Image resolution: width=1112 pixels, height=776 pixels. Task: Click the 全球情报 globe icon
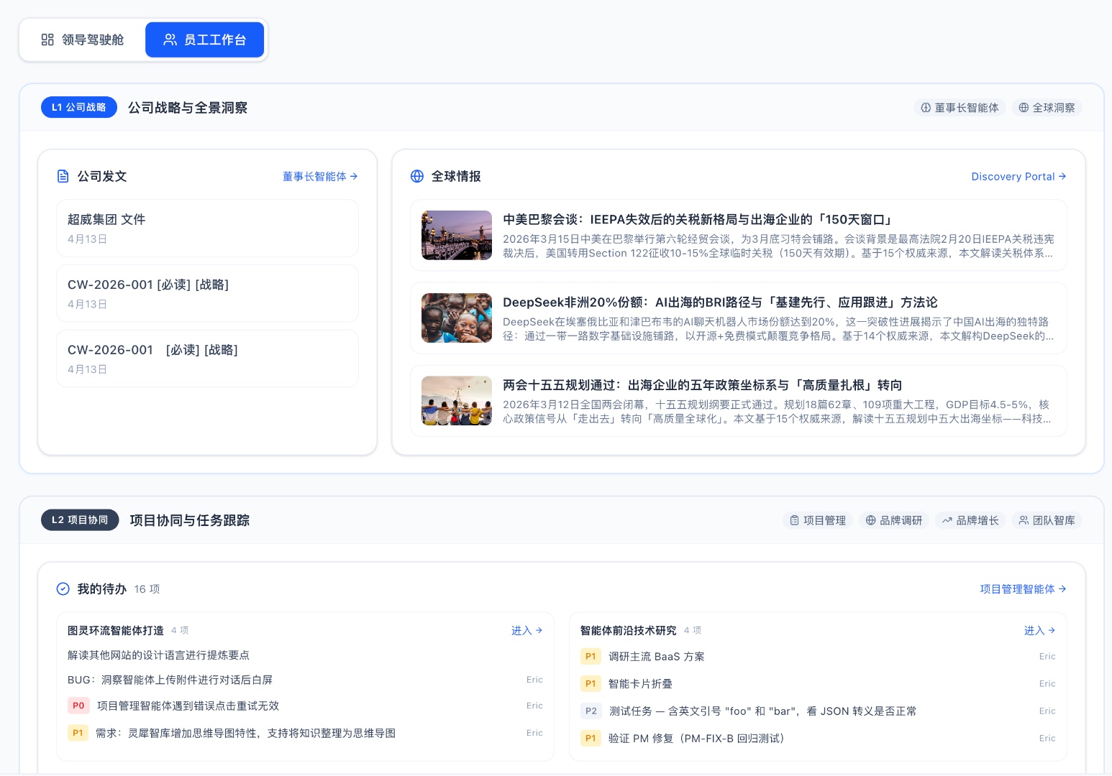(417, 176)
